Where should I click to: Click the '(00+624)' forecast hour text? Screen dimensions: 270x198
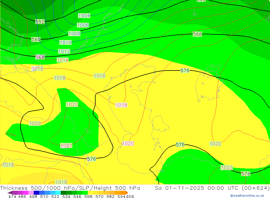256,188
